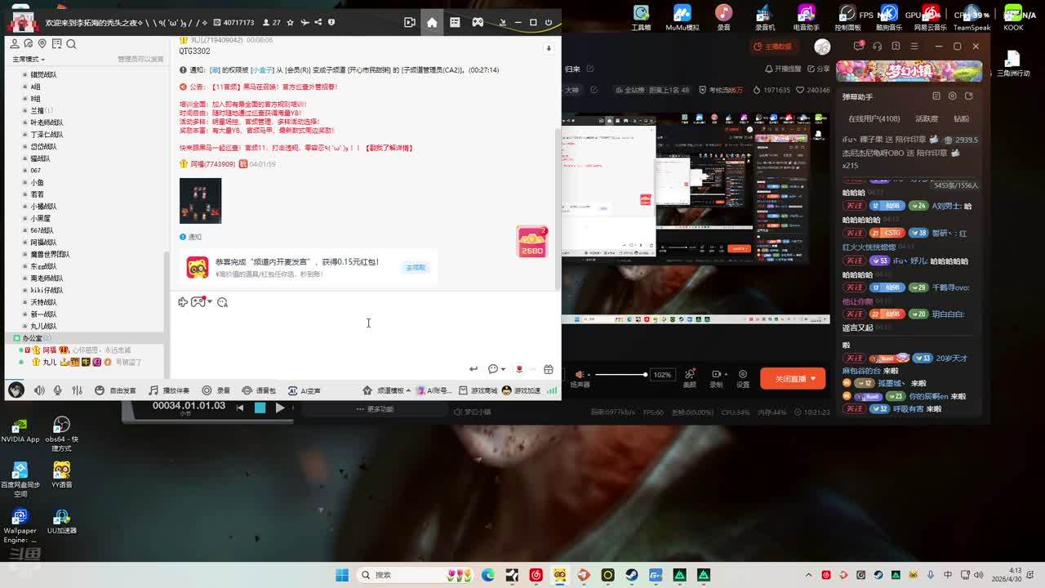The image size is (1045, 588).
Task: Click the 分享 share link in stream app
Action: pos(819,69)
